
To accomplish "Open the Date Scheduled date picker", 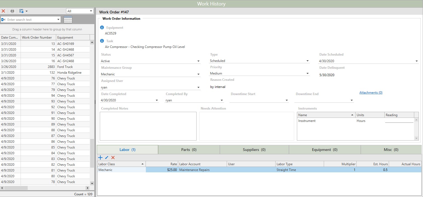I will point(416,61).
